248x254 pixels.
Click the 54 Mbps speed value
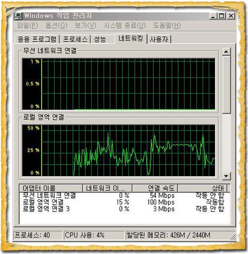tap(162, 195)
